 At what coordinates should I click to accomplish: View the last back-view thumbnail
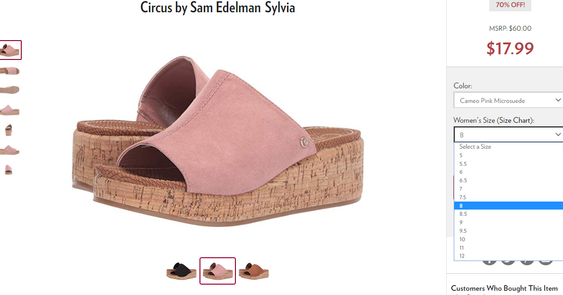[8, 169]
